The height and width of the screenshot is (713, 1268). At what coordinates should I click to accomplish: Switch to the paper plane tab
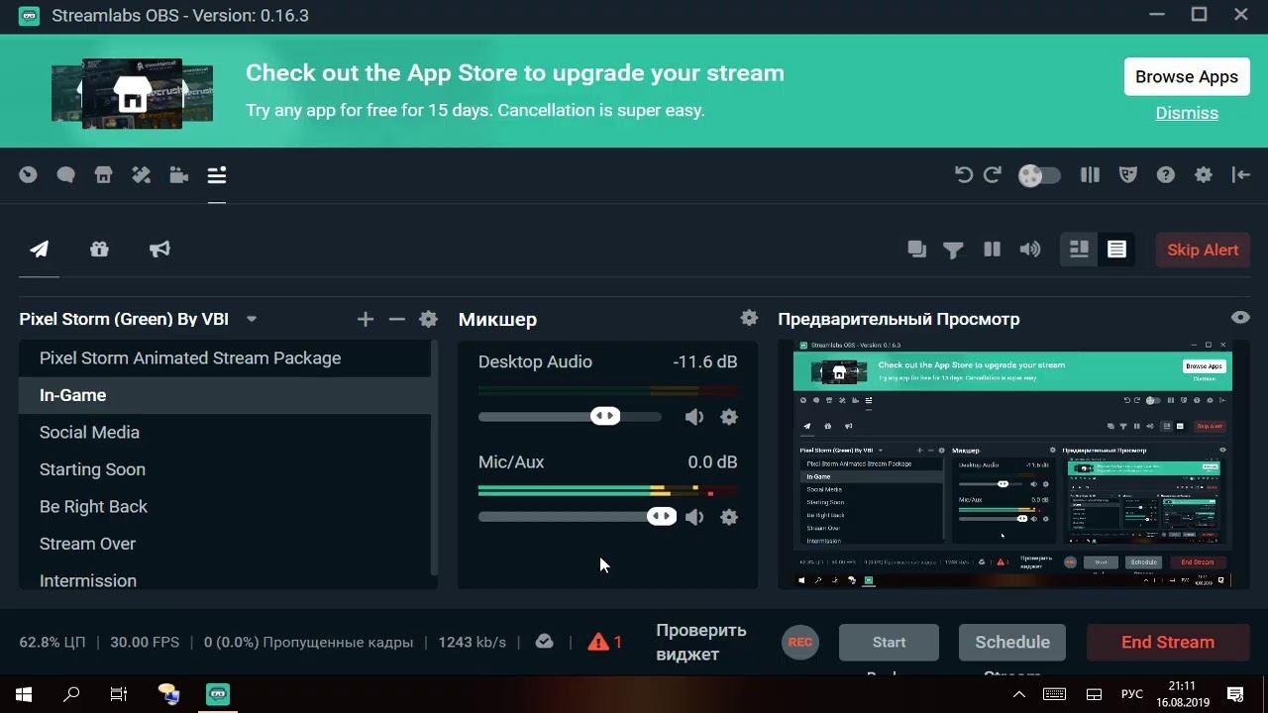[x=39, y=250]
